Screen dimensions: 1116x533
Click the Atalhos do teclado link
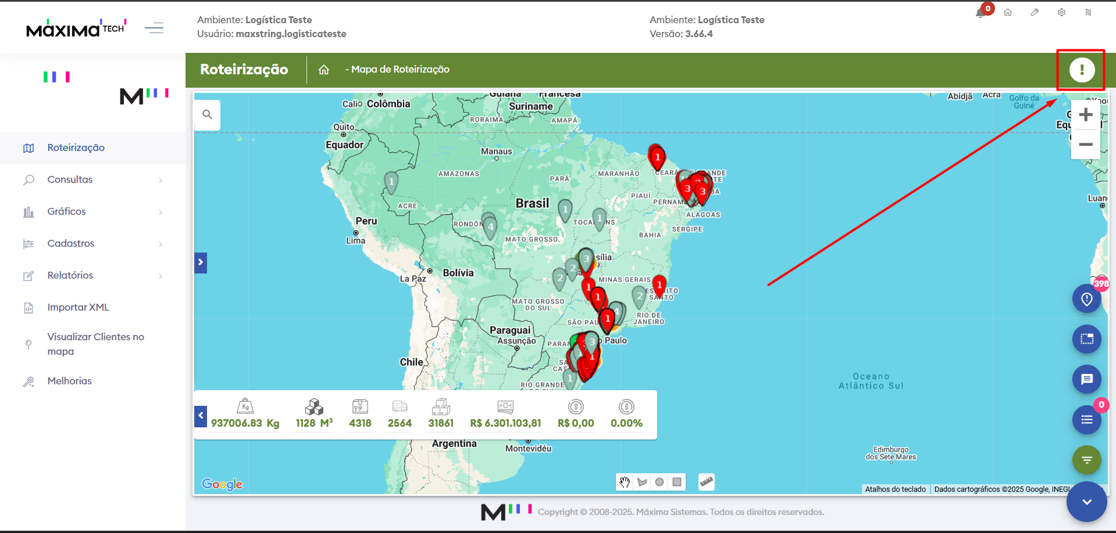896,489
